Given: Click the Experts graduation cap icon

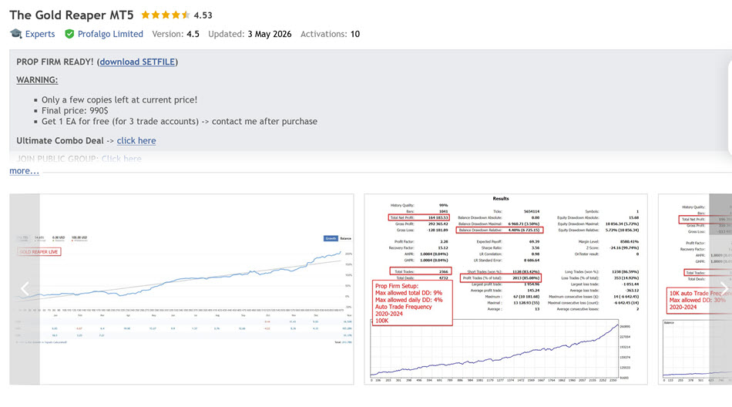Looking at the screenshot, I should pos(16,34).
